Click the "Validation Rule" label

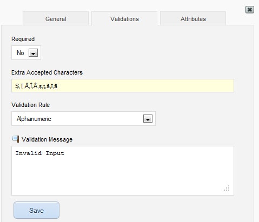pos(30,105)
